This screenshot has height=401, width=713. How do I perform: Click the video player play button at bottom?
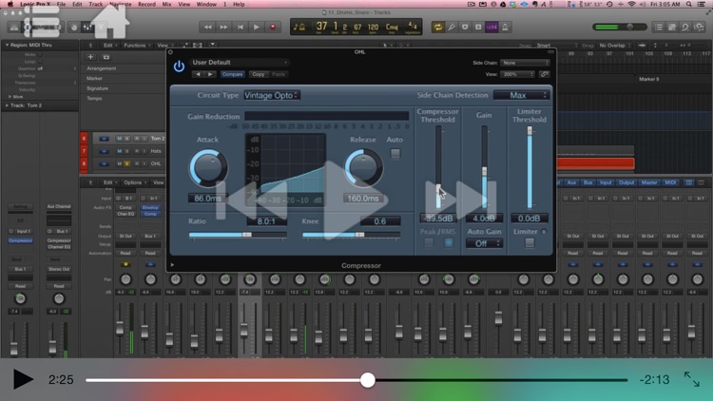point(23,379)
